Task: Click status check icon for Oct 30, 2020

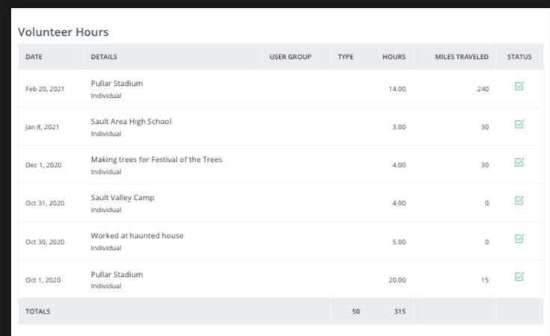Action: [x=519, y=239]
